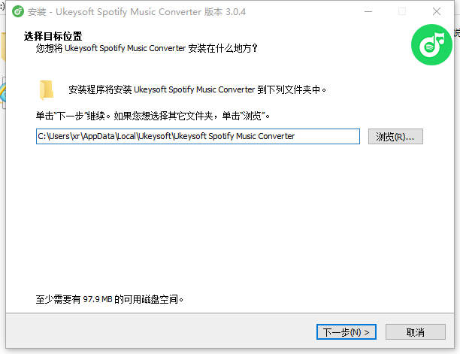460x354 pixels.
Task: Click the window title 安装 - Ukeysoft Spotify Music Converter
Action: point(114,12)
